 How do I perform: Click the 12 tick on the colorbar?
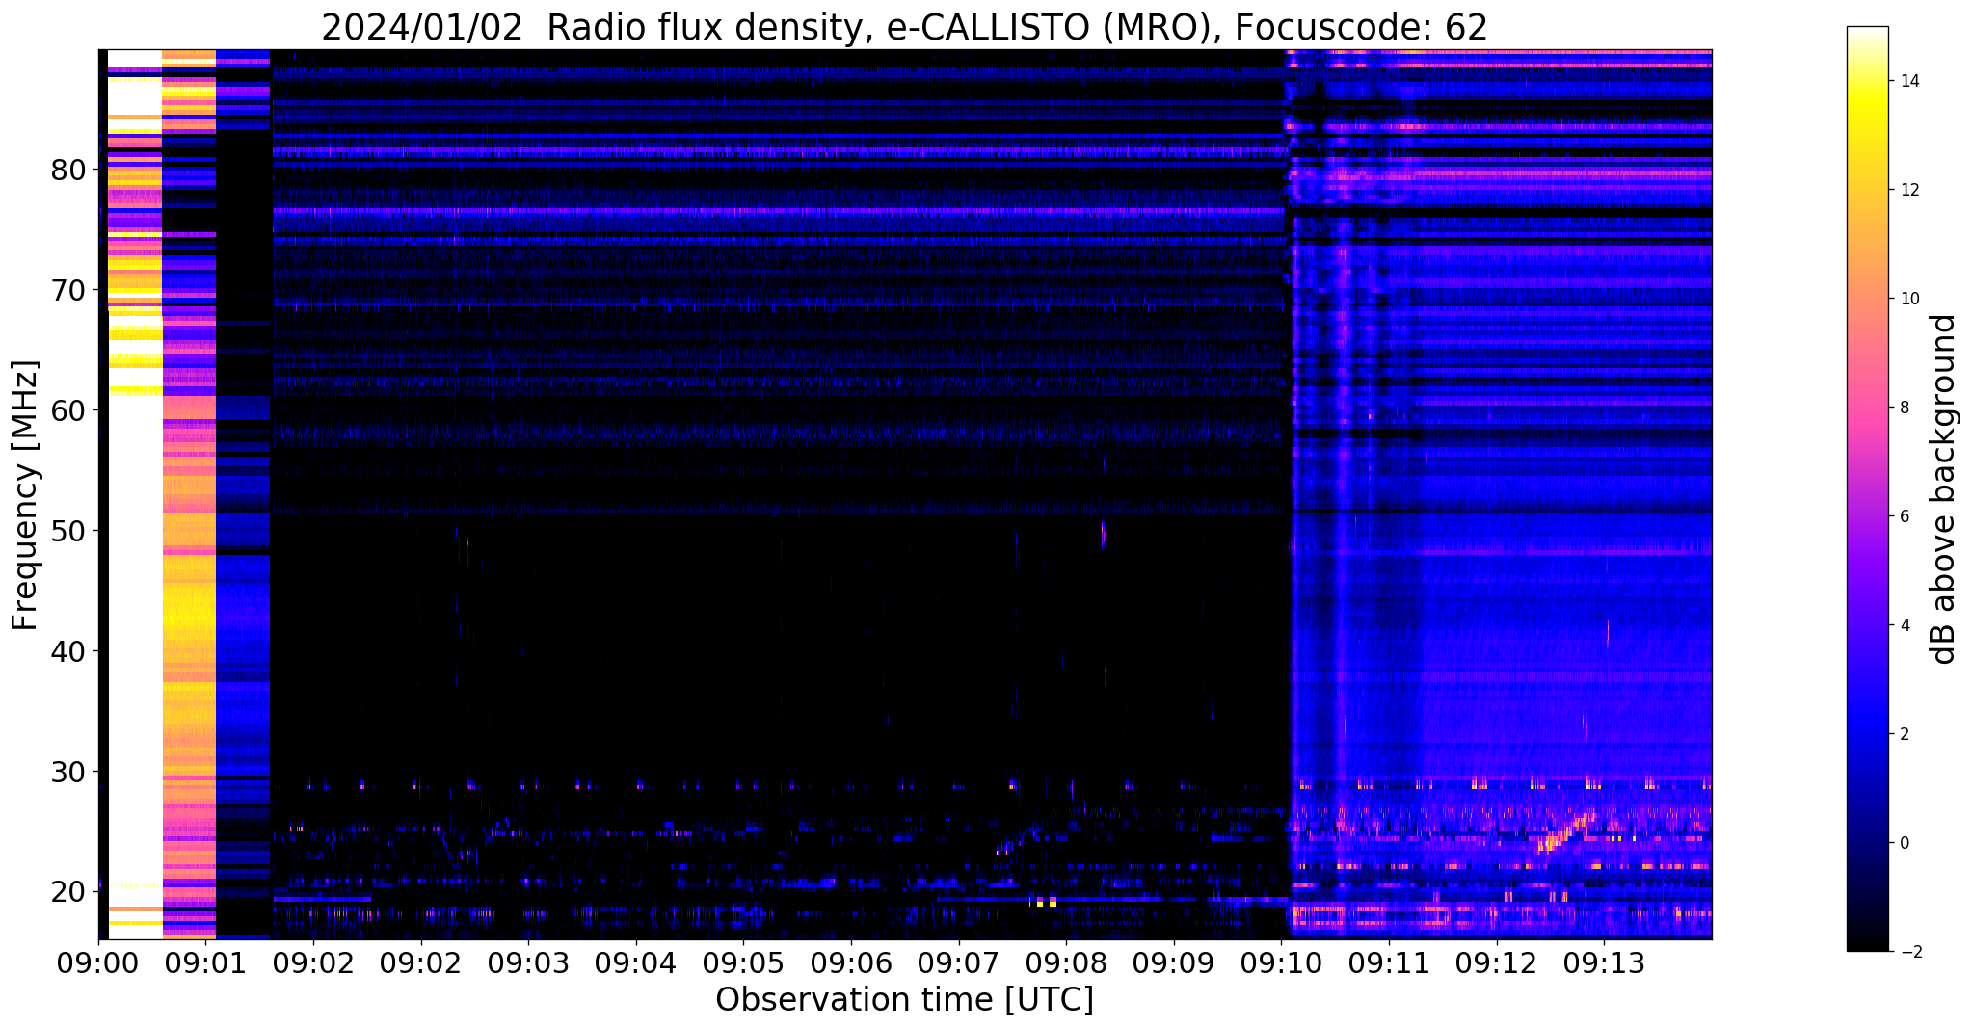(x=1907, y=190)
